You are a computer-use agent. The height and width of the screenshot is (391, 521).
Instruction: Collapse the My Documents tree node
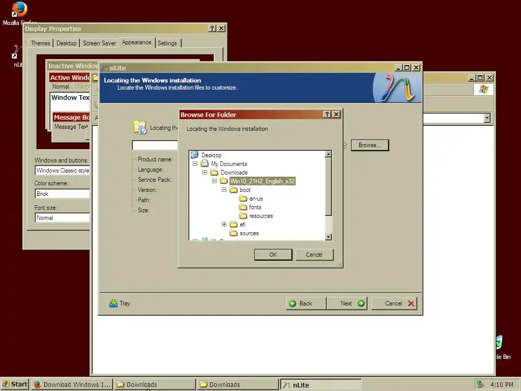(x=195, y=163)
